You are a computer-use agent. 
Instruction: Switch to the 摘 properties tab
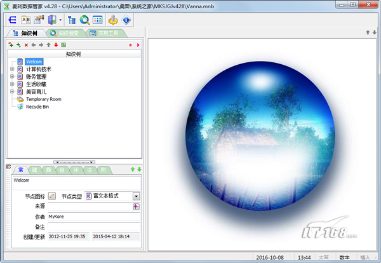click(x=49, y=170)
